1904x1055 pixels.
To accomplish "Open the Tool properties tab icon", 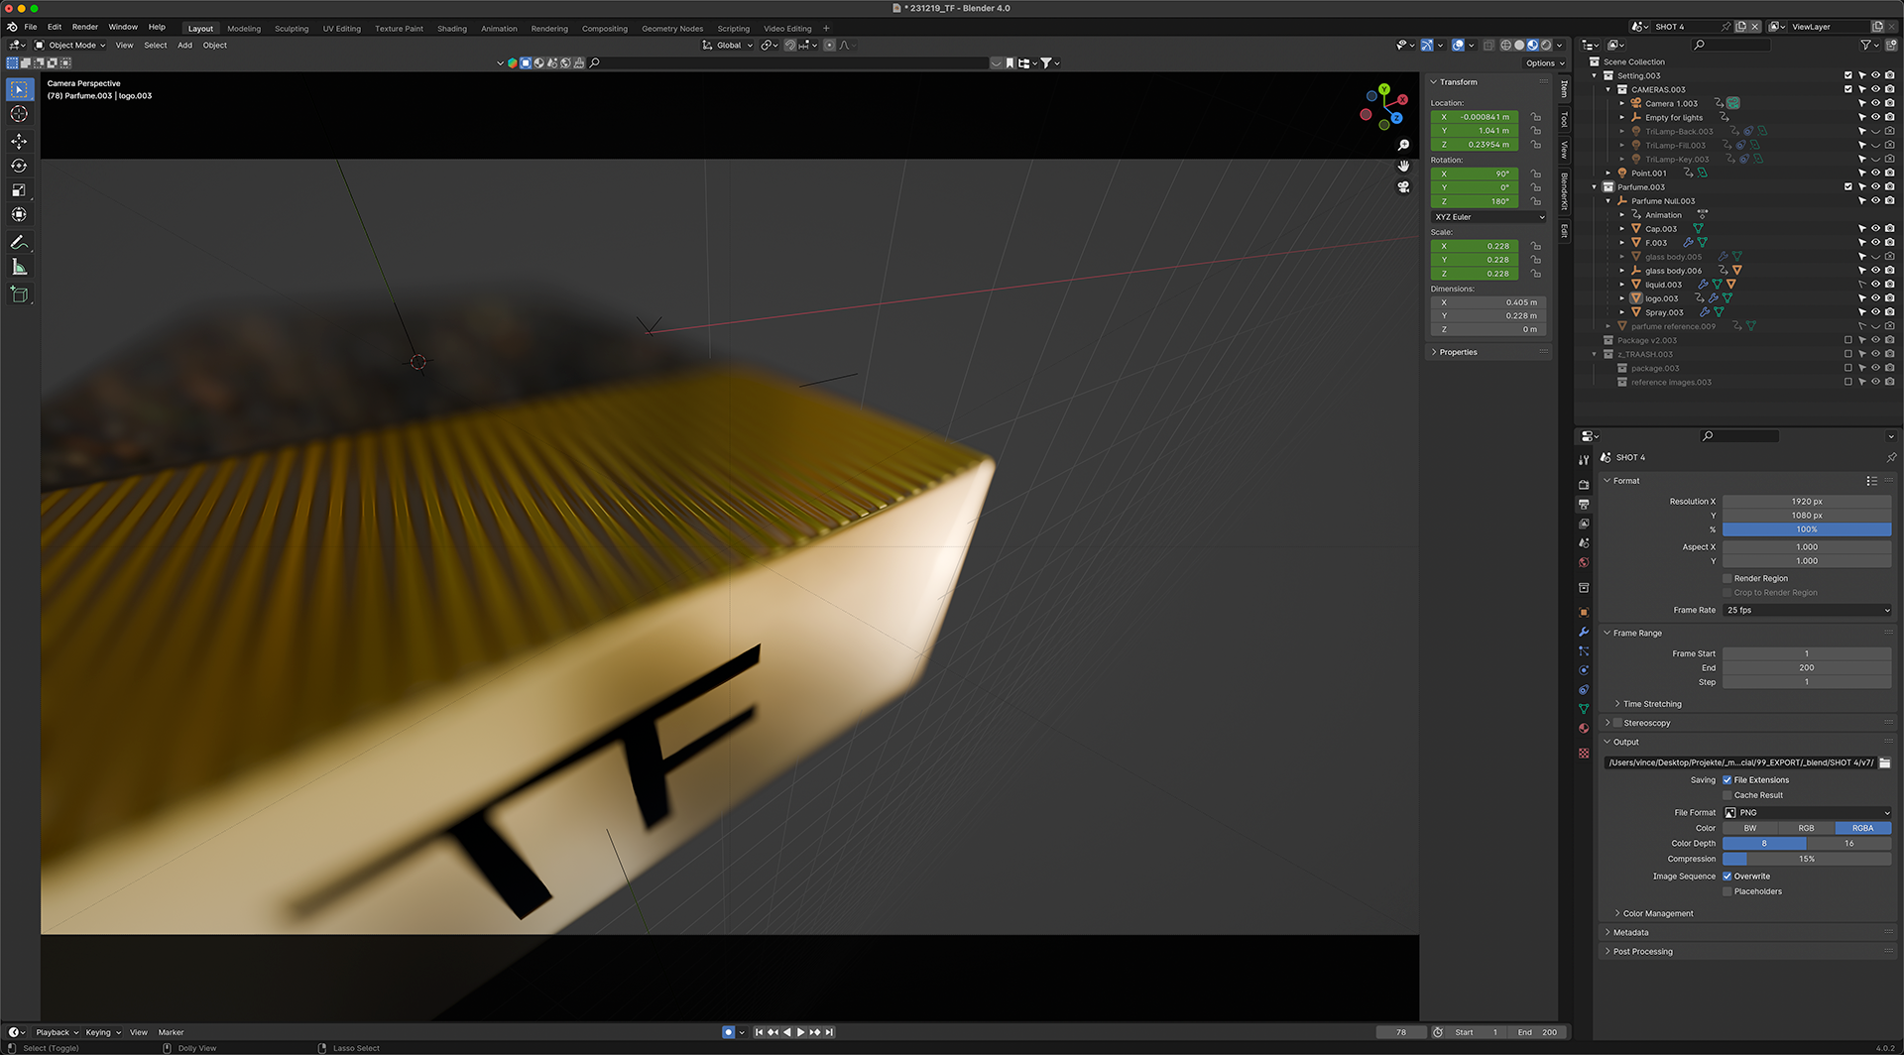I will [1584, 460].
